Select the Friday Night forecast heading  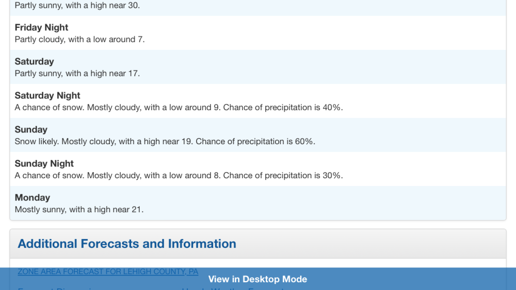[41, 28]
